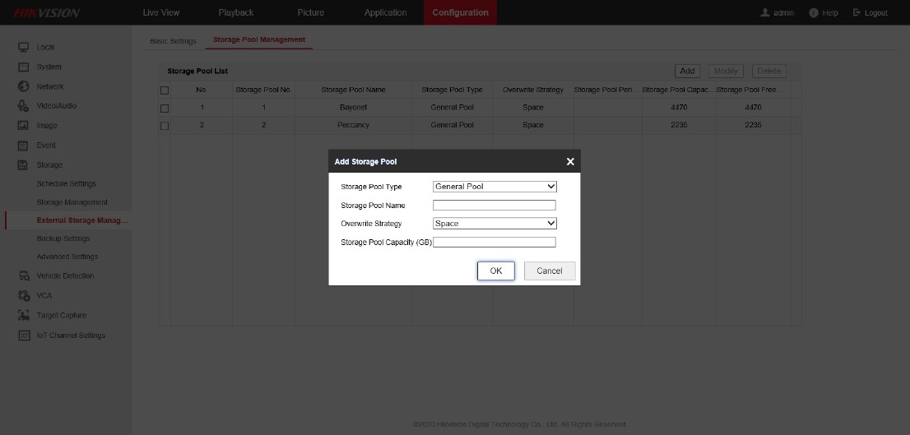Check the Bayonet storage pool row checkbox
The width and height of the screenshot is (910, 435).
click(165, 108)
